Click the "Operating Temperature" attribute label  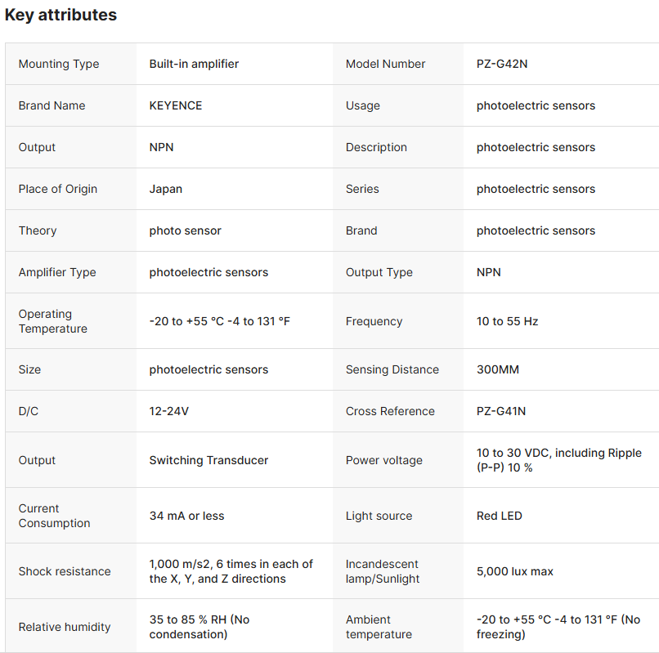coord(53,321)
